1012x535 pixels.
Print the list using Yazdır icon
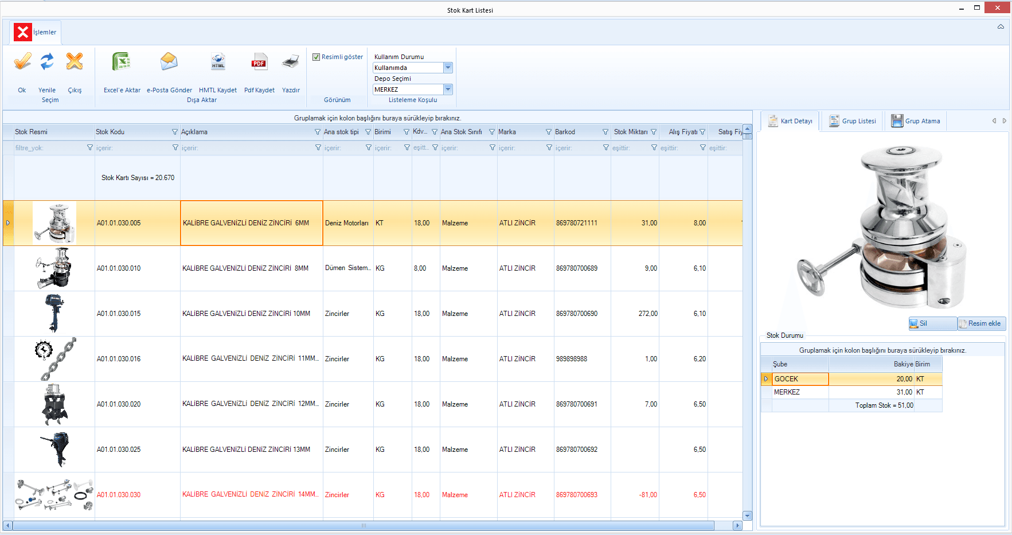tap(291, 62)
